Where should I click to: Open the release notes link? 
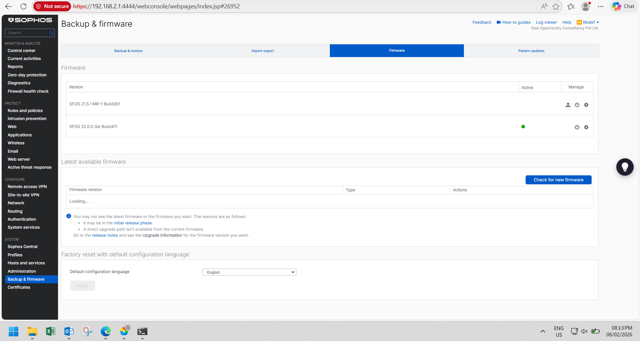click(105, 235)
